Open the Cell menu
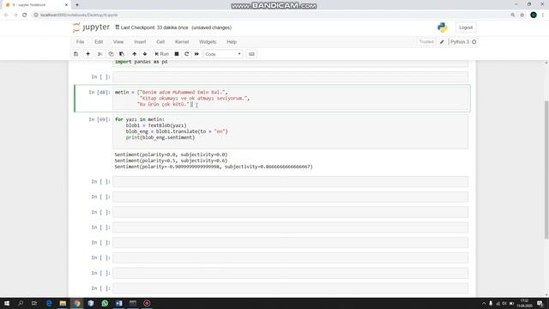Viewport: 549px width, 309px height. coord(160,42)
